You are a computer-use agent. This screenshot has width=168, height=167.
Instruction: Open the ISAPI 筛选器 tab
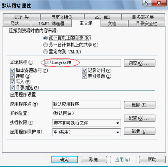pos(51,23)
